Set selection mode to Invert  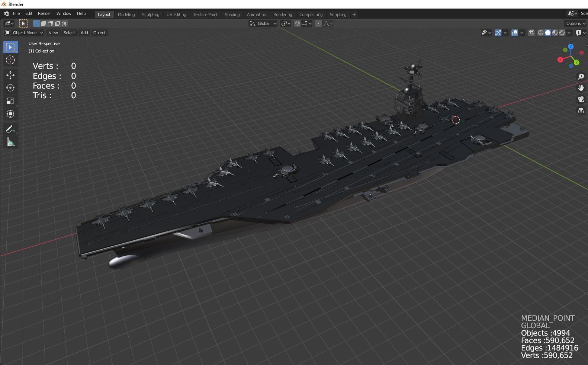pyautogui.click(x=58, y=23)
